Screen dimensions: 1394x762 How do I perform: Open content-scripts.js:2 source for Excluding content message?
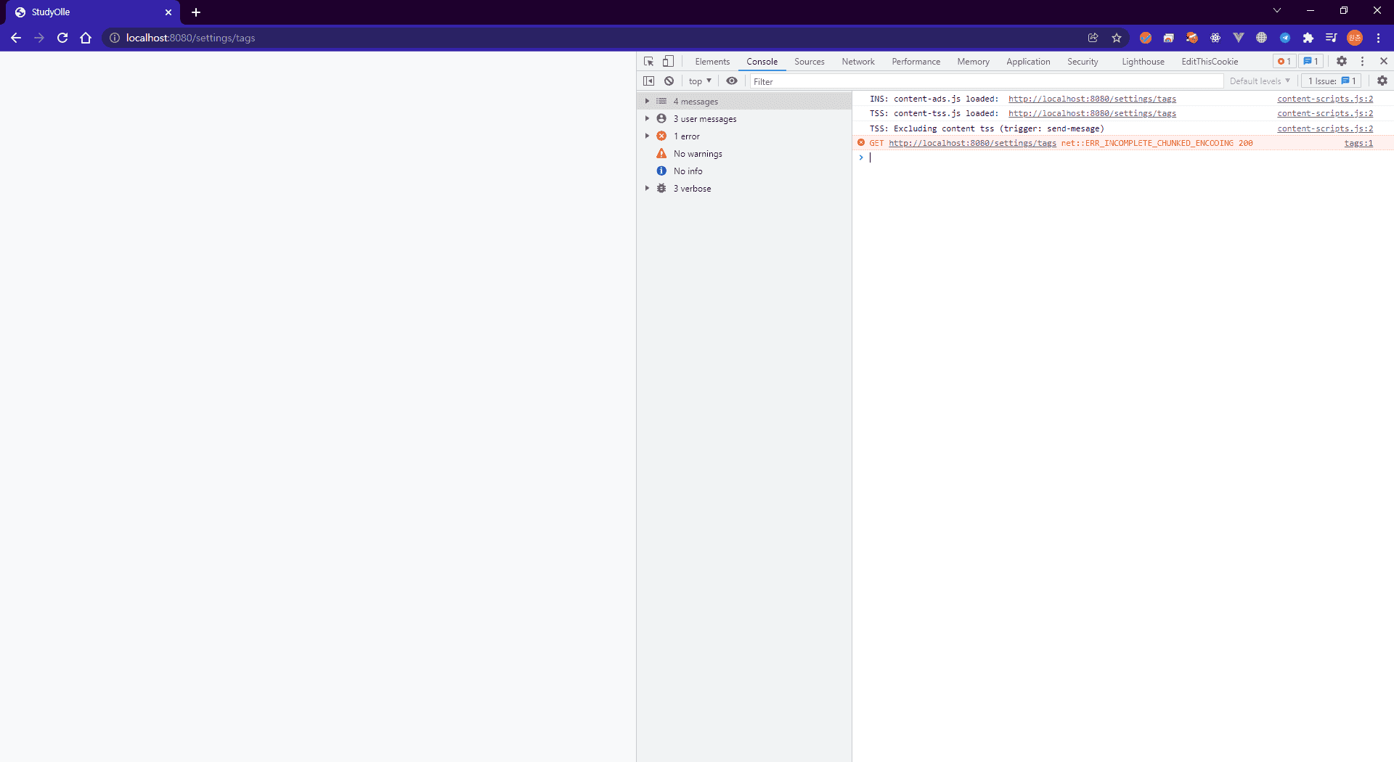point(1325,129)
